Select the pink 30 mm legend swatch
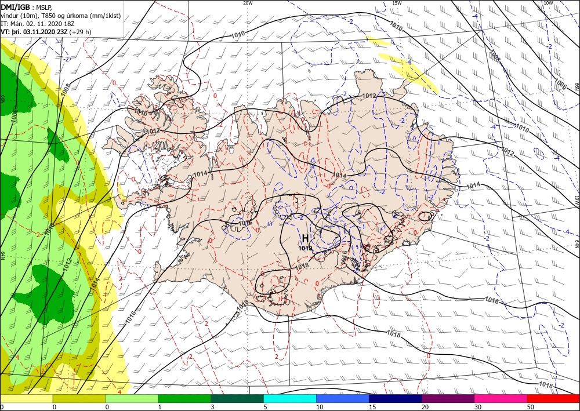 tap(501, 398)
